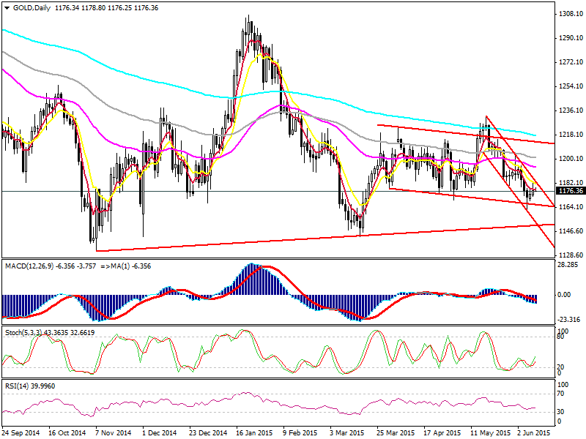Click the 1 Dec 2014 date label

[160, 433]
